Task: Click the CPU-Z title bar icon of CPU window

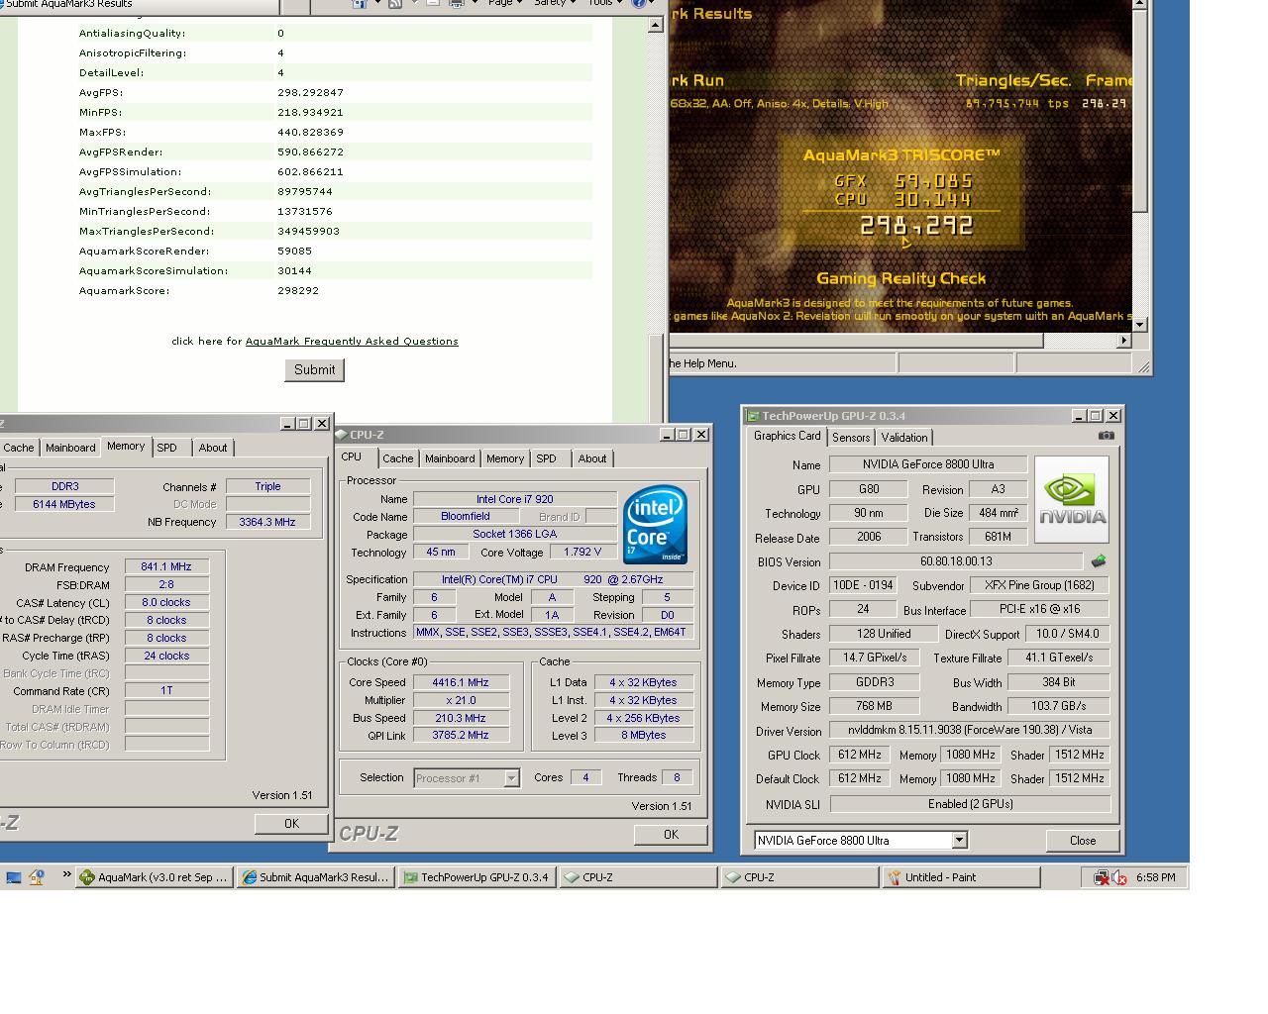Action: click(342, 435)
